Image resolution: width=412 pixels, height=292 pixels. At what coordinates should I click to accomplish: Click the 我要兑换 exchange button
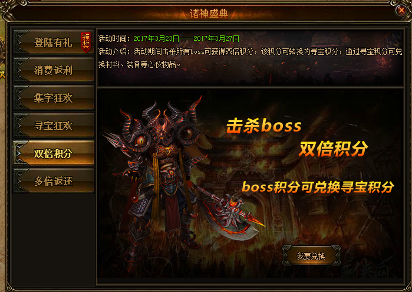pos(311,255)
